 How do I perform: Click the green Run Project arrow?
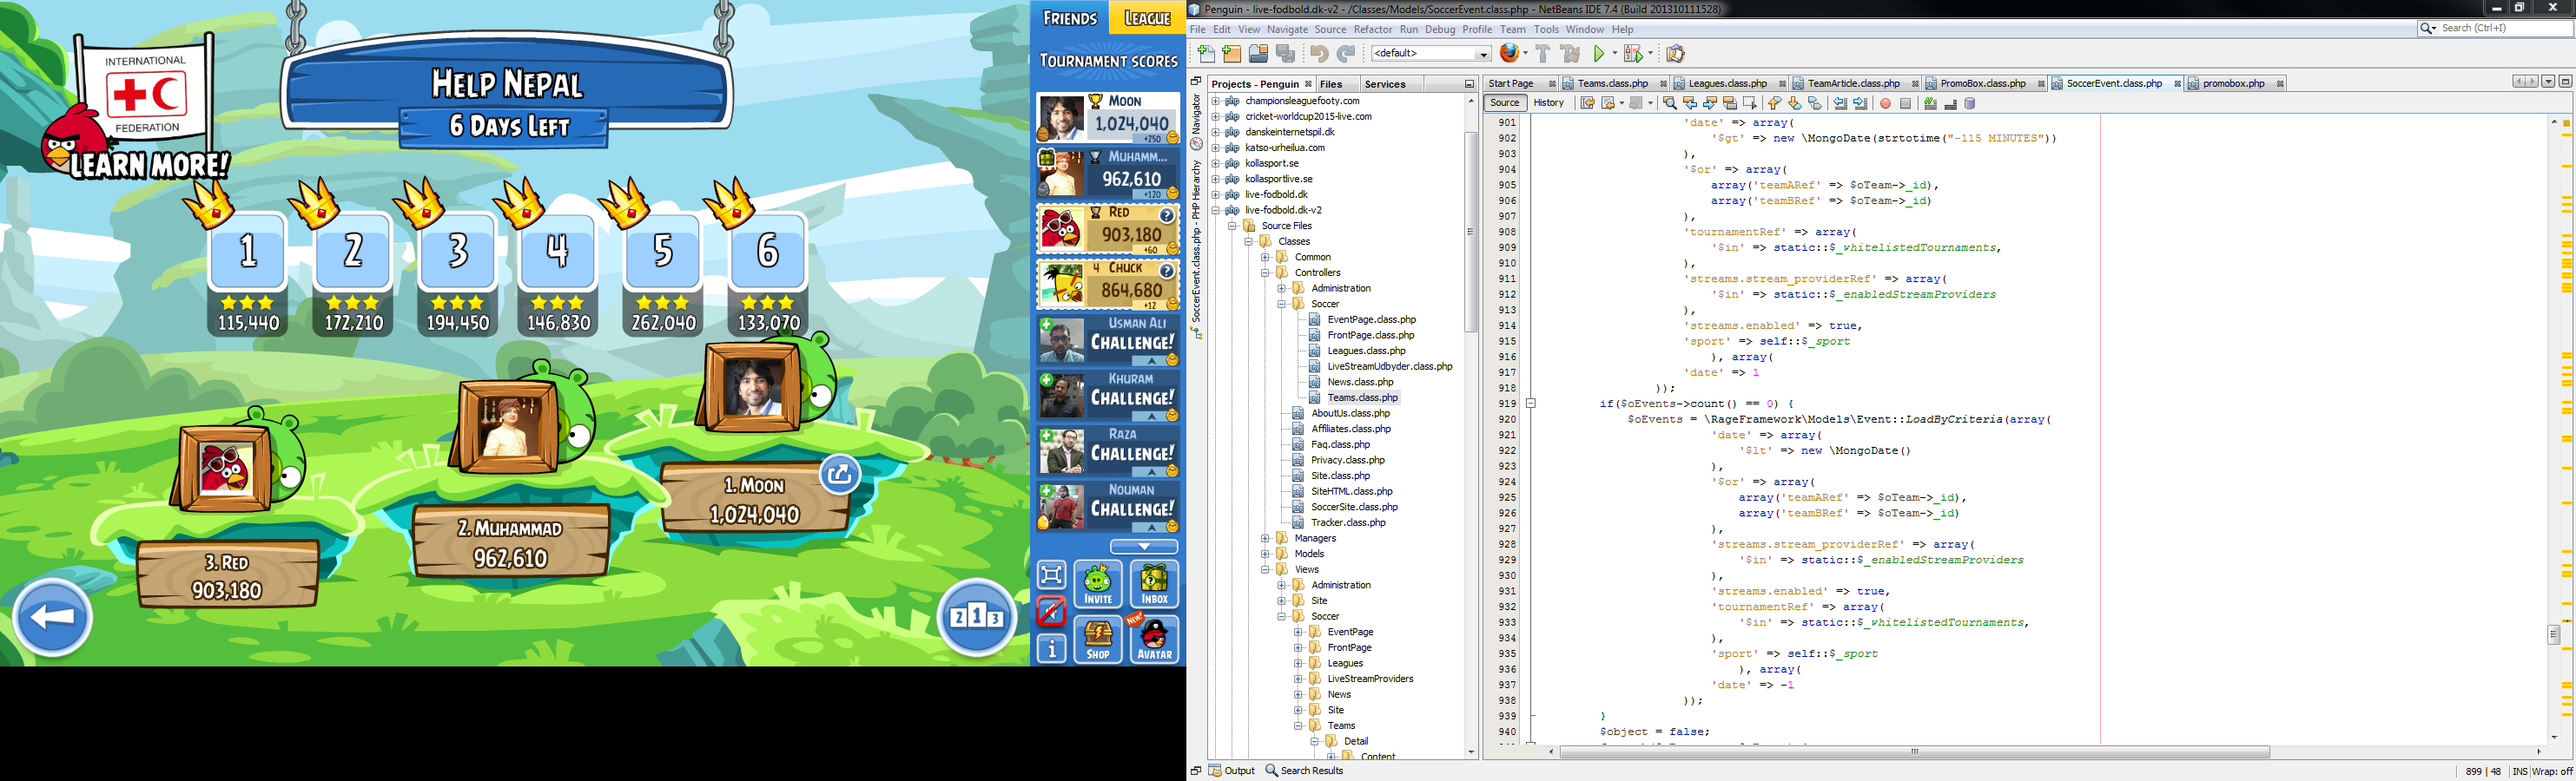click(1599, 54)
